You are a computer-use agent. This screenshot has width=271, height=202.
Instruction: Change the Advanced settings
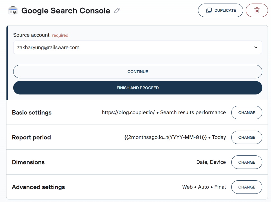pyautogui.click(x=247, y=187)
